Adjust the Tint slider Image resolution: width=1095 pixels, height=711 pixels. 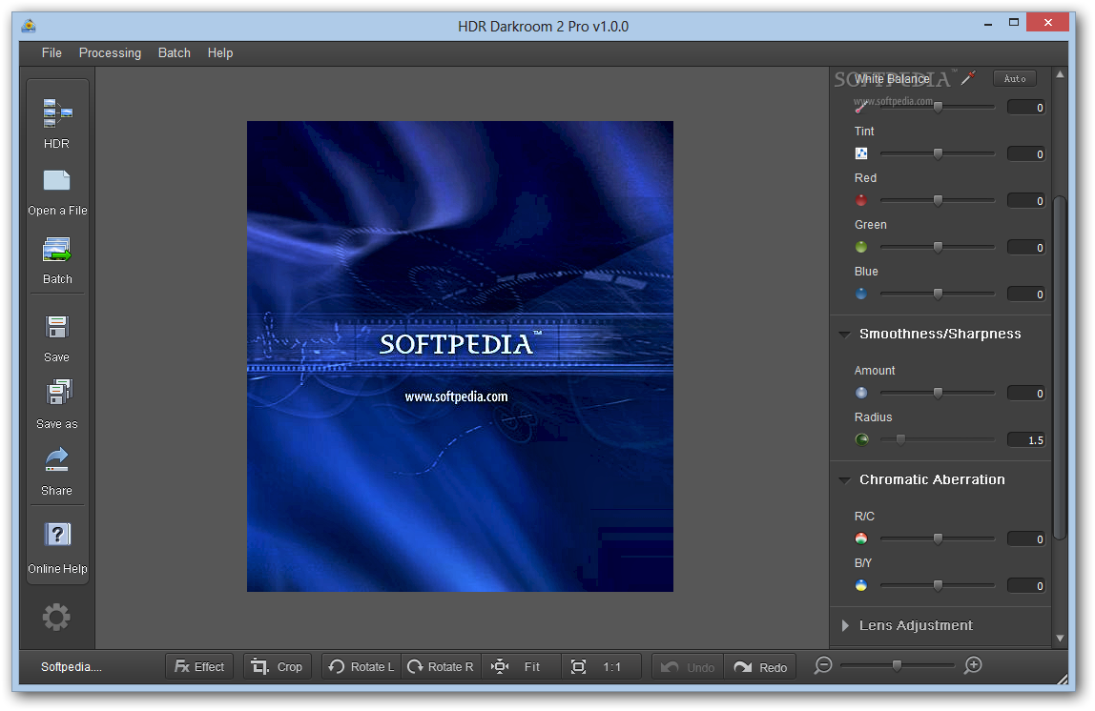point(938,153)
